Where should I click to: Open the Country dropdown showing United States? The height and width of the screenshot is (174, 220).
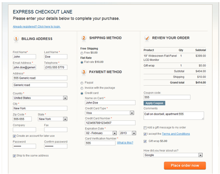pyautogui.click(x=40, y=98)
